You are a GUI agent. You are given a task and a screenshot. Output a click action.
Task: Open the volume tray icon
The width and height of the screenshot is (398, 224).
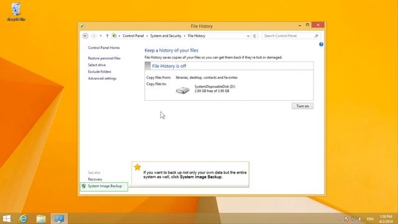pyautogui.click(x=360, y=219)
